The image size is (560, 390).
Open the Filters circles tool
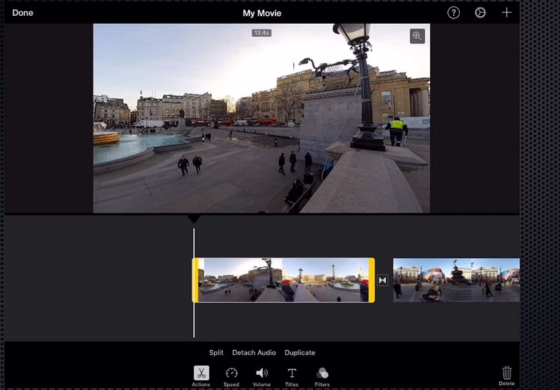pos(322,377)
